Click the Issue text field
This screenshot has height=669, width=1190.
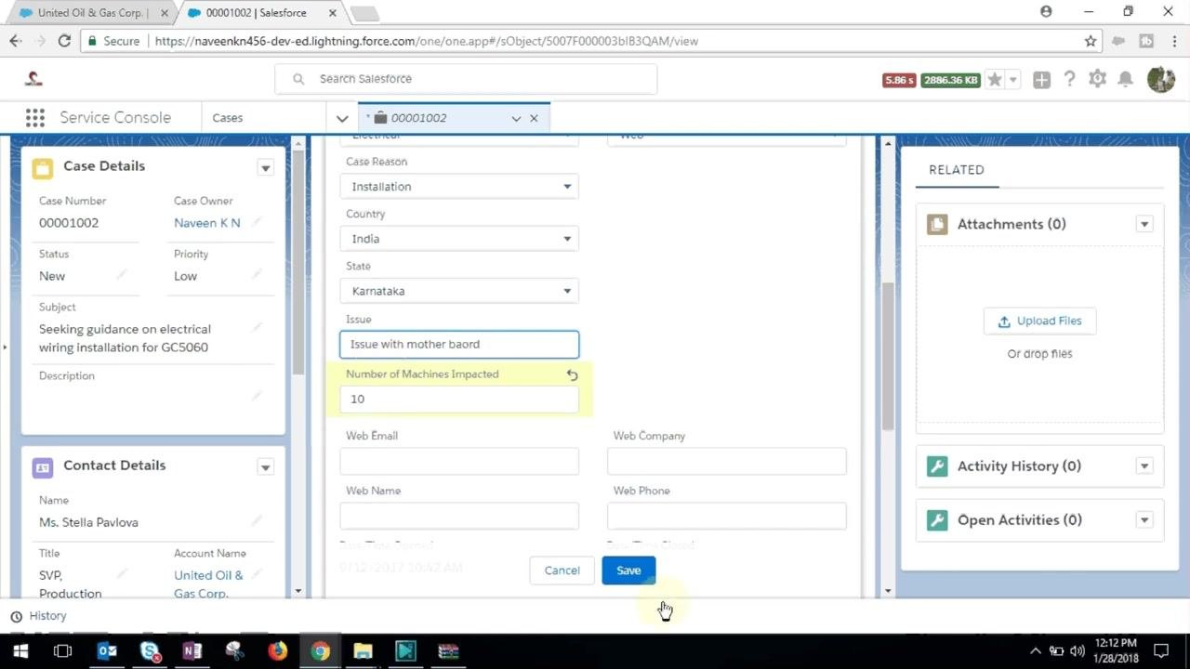[459, 344]
